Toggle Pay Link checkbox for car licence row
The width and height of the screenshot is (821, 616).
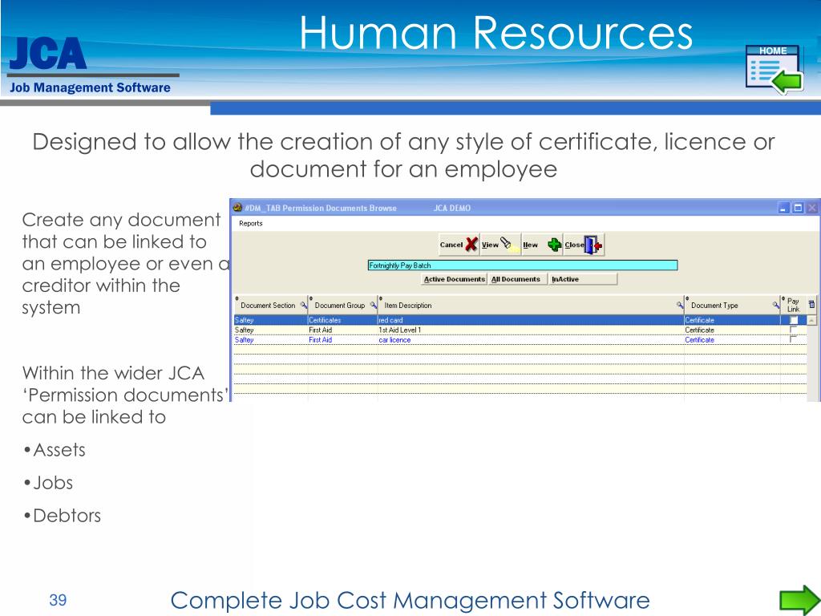click(x=793, y=339)
